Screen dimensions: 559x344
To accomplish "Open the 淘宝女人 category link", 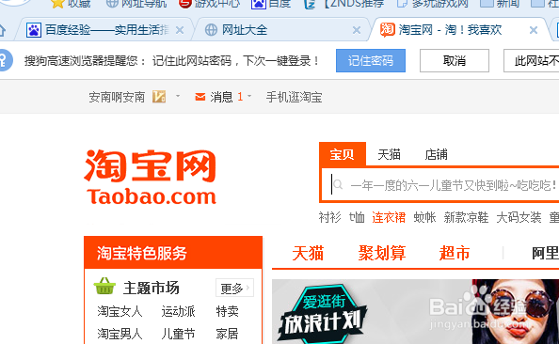I will 120,311.
